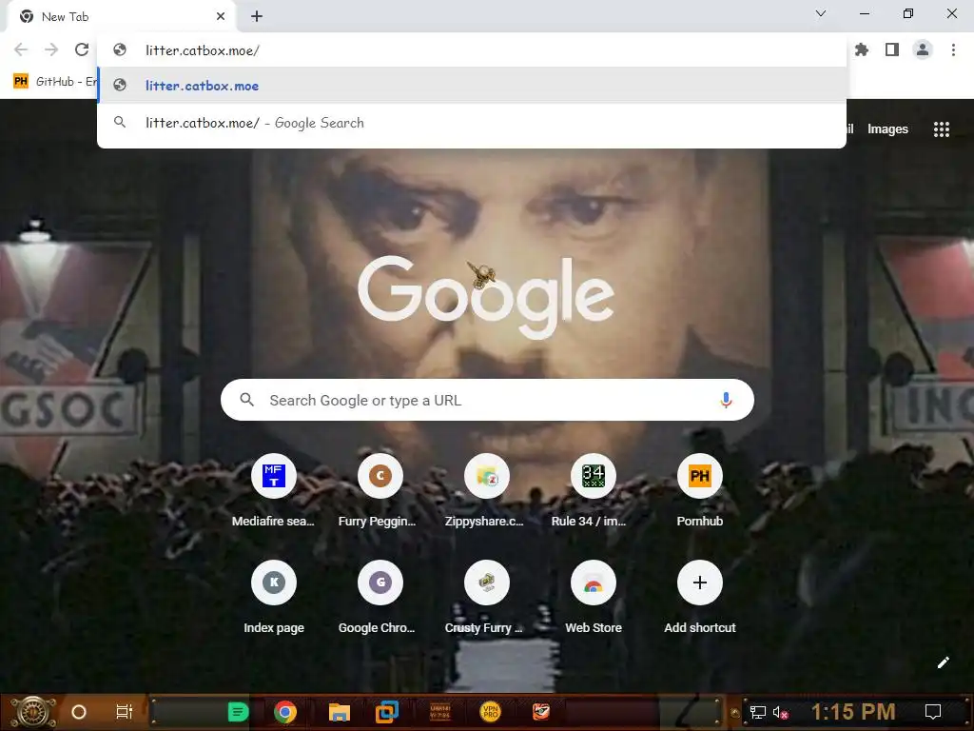This screenshot has width=974, height=731.
Task: Open the VPN PRO taskbar icon
Action: pyautogui.click(x=491, y=712)
